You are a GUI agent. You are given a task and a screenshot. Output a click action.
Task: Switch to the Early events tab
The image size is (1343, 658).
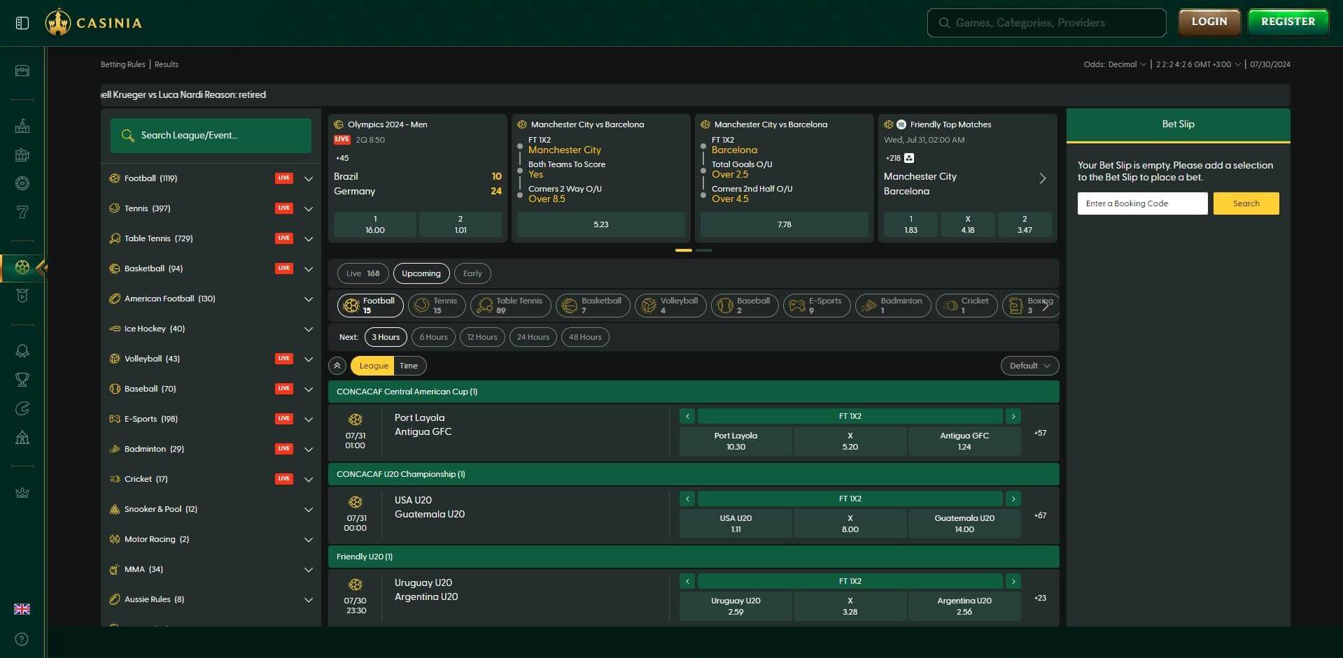tap(472, 273)
